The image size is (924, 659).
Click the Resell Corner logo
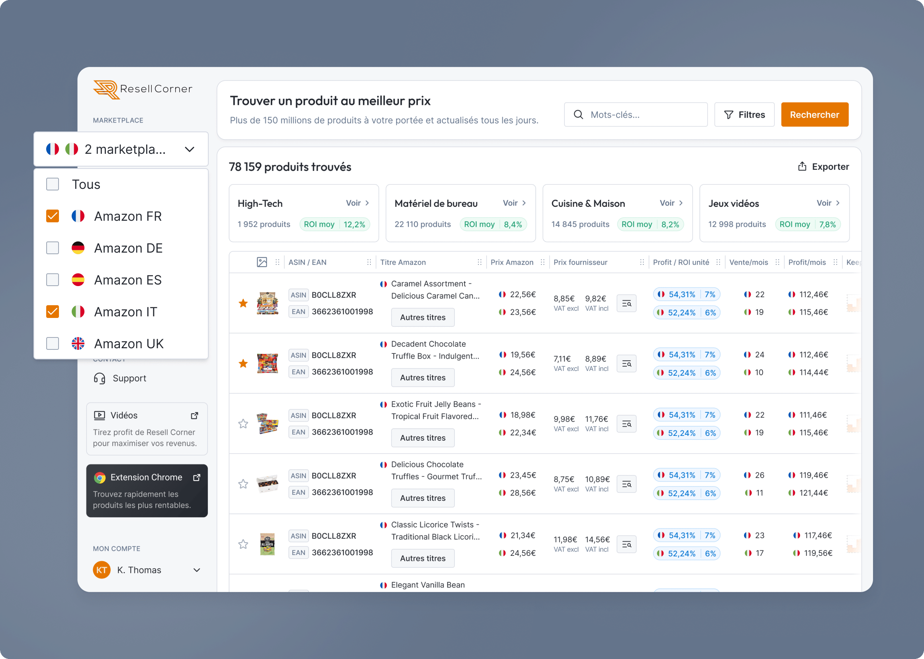(x=142, y=89)
